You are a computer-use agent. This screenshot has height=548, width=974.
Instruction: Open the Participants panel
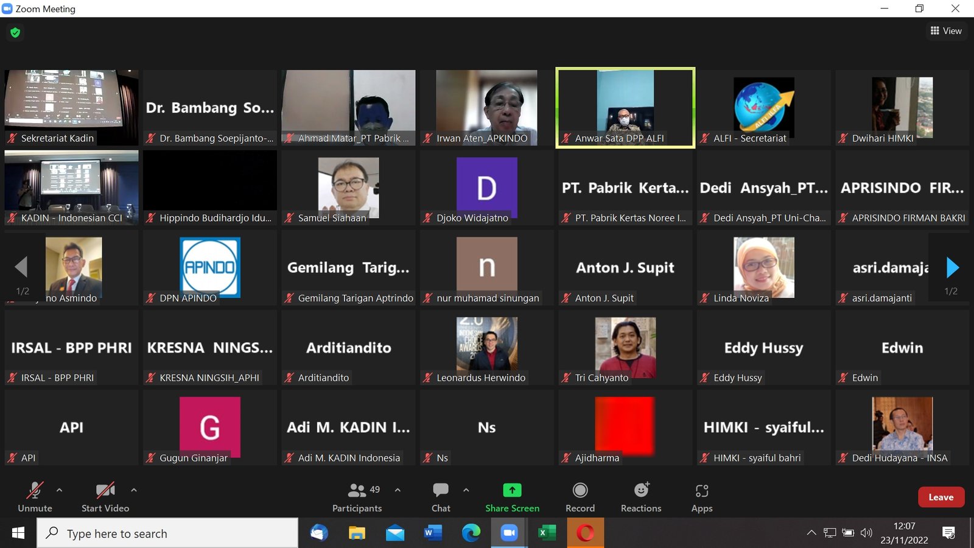[357, 497]
